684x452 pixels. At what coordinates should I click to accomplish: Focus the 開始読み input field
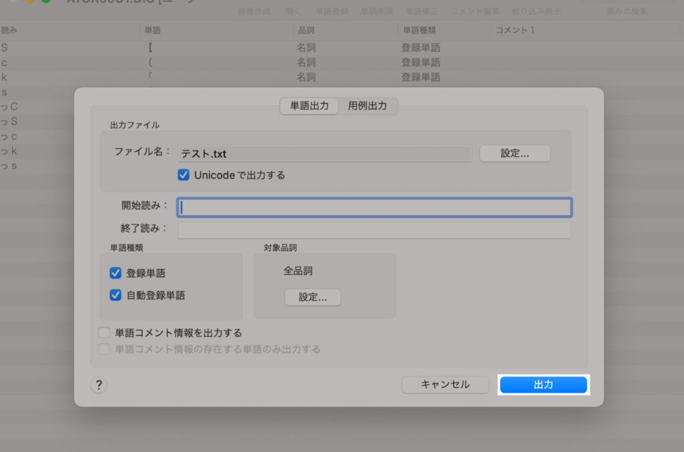[374, 207]
